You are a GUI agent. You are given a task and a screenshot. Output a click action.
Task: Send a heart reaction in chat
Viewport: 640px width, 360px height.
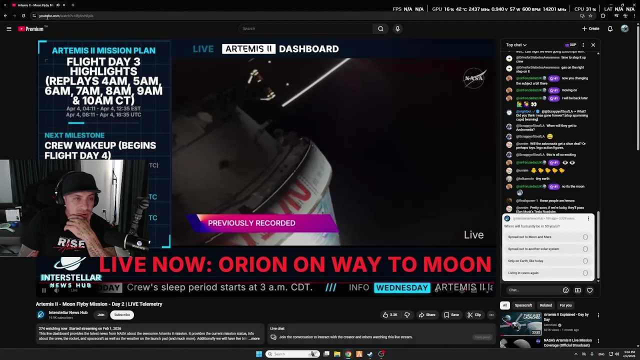pyautogui.click(x=589, y=290)
